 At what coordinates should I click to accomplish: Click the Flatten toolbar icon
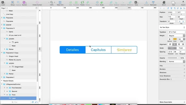coord(88,2)
